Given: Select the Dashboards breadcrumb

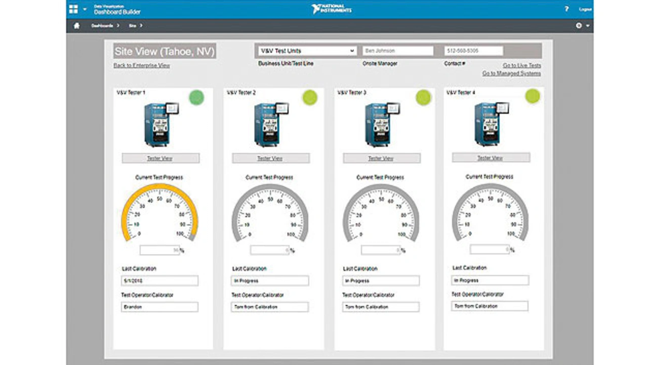Looking at the screenshot, I should click(x=102, y=25).
